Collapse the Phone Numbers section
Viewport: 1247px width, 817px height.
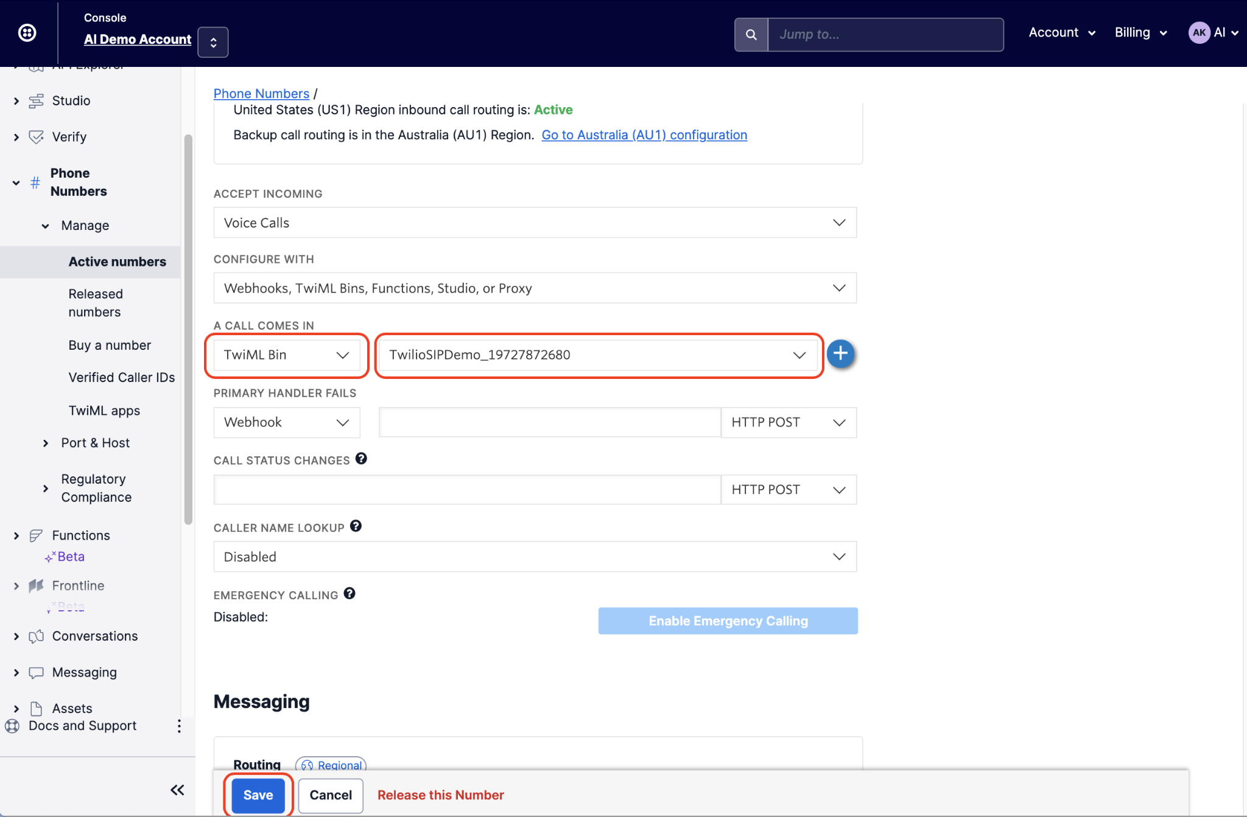point(16,183)
